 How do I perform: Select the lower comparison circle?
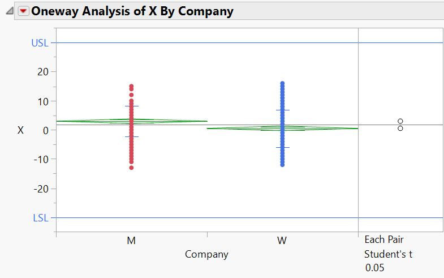(400, 129)
